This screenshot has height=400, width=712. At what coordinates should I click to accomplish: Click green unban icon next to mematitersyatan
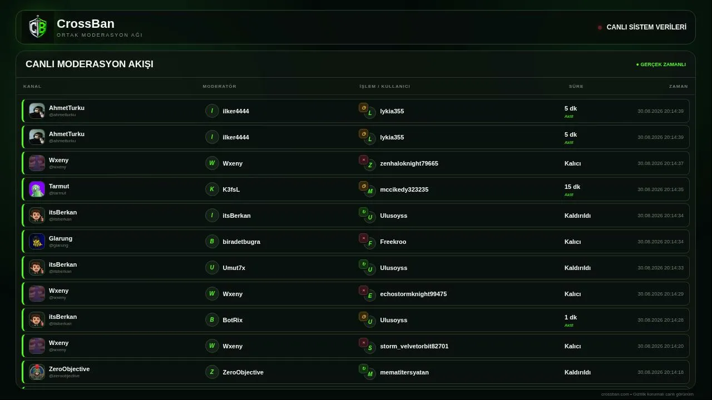[363, 368]
